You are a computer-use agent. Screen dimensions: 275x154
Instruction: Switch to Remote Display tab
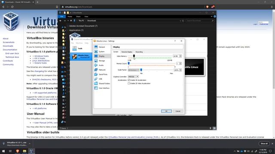click(127, 52)
